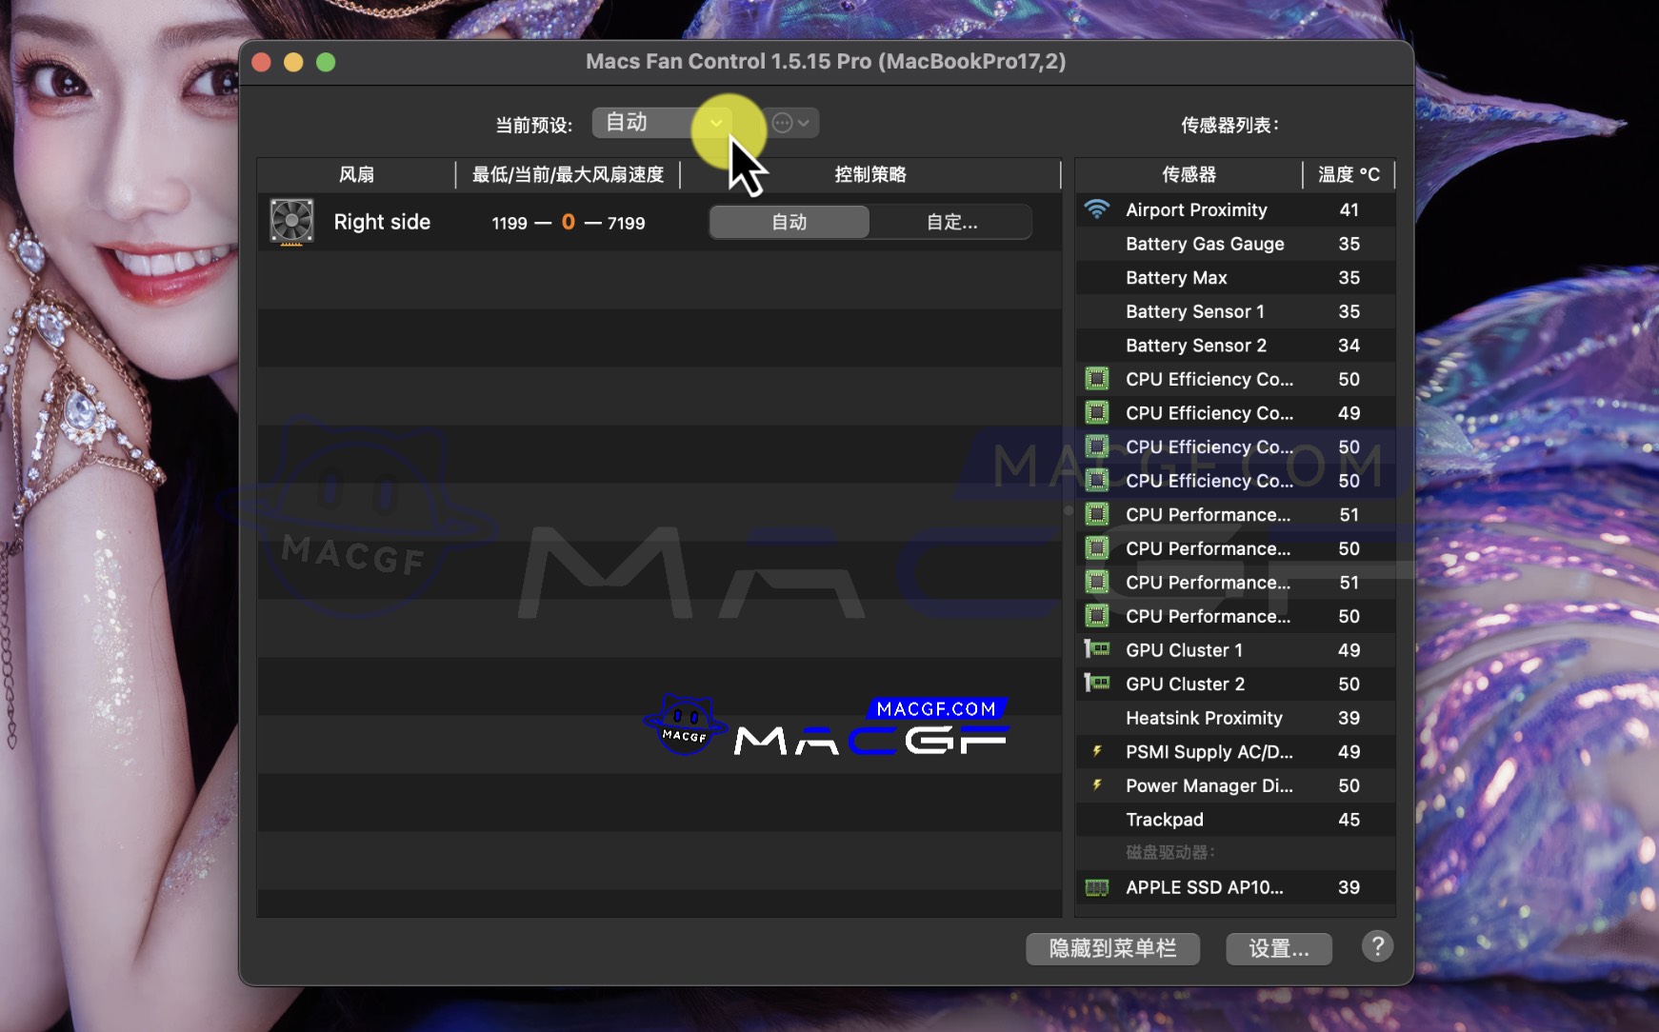Click the 风扇 column header
Image resolution: width=1659 pixels, height=1032 pixels.
356,174
